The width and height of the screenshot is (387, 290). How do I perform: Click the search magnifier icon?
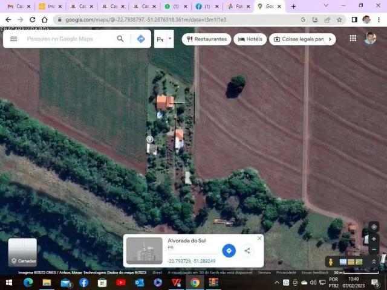(120, 39)
